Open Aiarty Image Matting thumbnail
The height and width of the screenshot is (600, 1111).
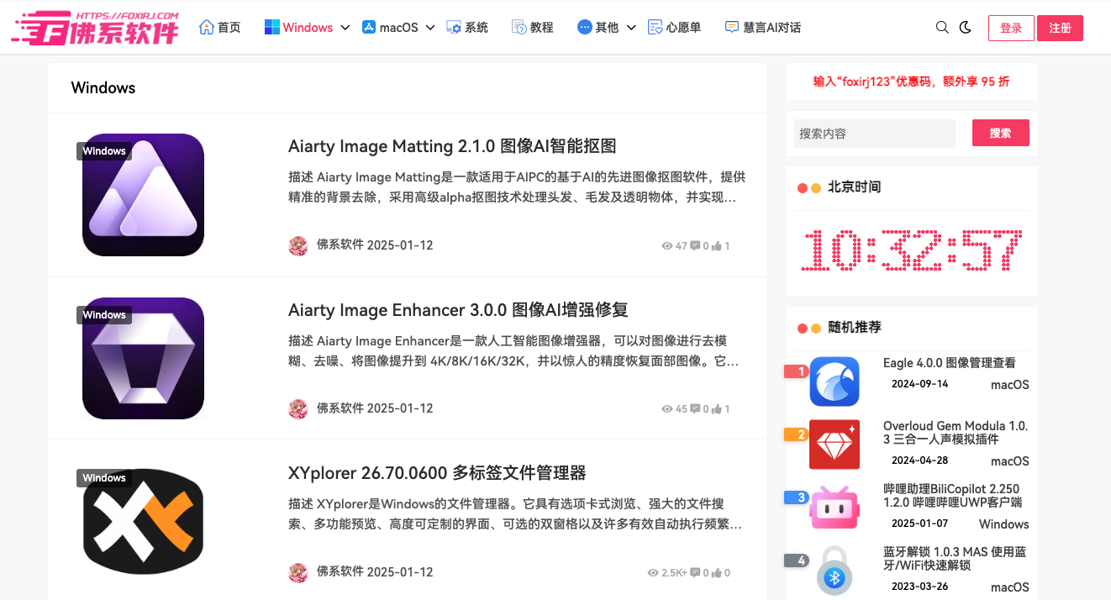[143, 195]
